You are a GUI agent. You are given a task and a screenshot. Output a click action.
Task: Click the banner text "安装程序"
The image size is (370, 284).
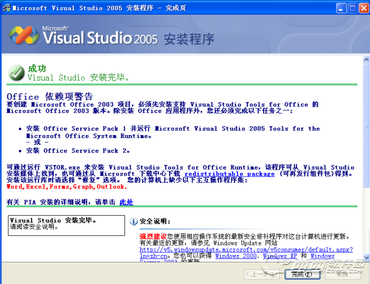point(189,39)
